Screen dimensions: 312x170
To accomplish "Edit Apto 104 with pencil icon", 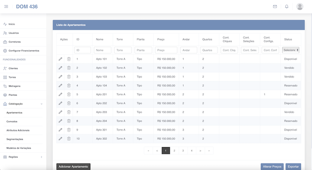I will coord(60,85).
